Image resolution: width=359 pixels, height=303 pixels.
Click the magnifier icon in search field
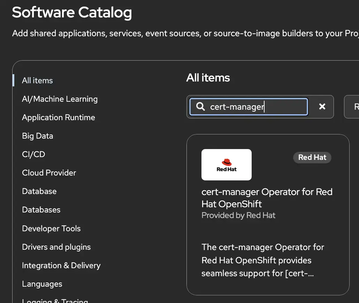200,107
